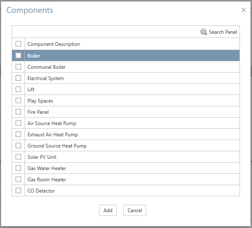Close the Components dialog with X
The image size is (252, 228).
coord(244,10)
